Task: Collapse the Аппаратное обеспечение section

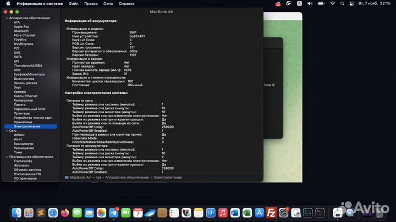Action: [x=4, y=18]
